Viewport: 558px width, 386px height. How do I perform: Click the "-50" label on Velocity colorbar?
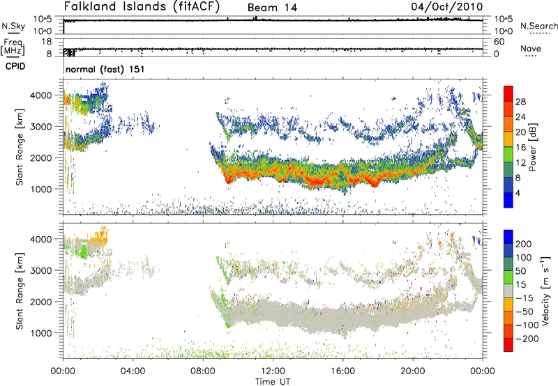coord(525,311)
